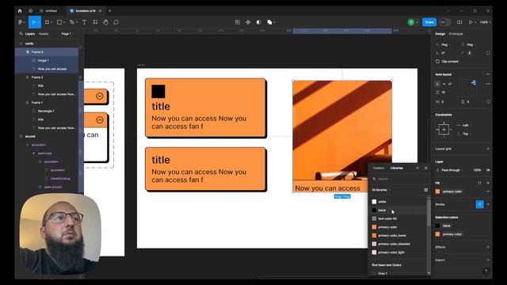Select the Rectangle 1 layer
The width and height of the screenshot is (507, 285).
(x=47, y=111)
